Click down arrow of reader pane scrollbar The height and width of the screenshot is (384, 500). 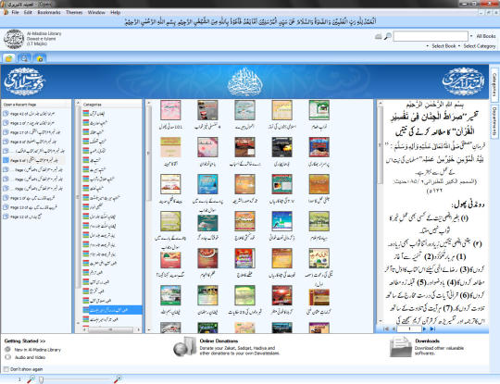(381, 320)
